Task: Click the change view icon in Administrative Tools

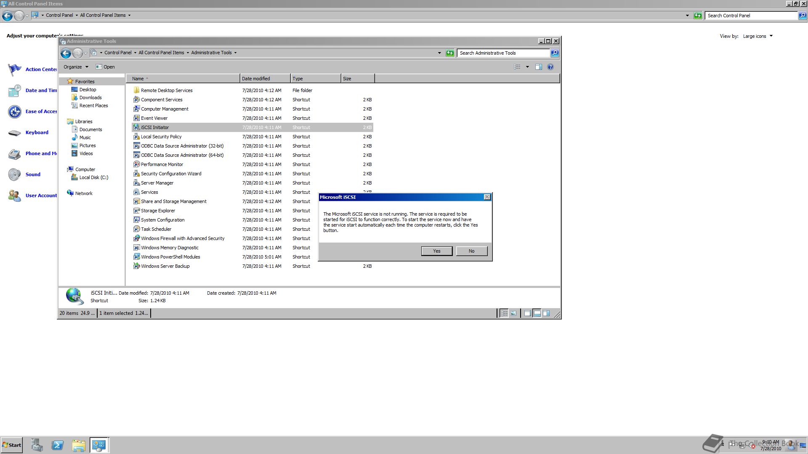Action: 517,67
